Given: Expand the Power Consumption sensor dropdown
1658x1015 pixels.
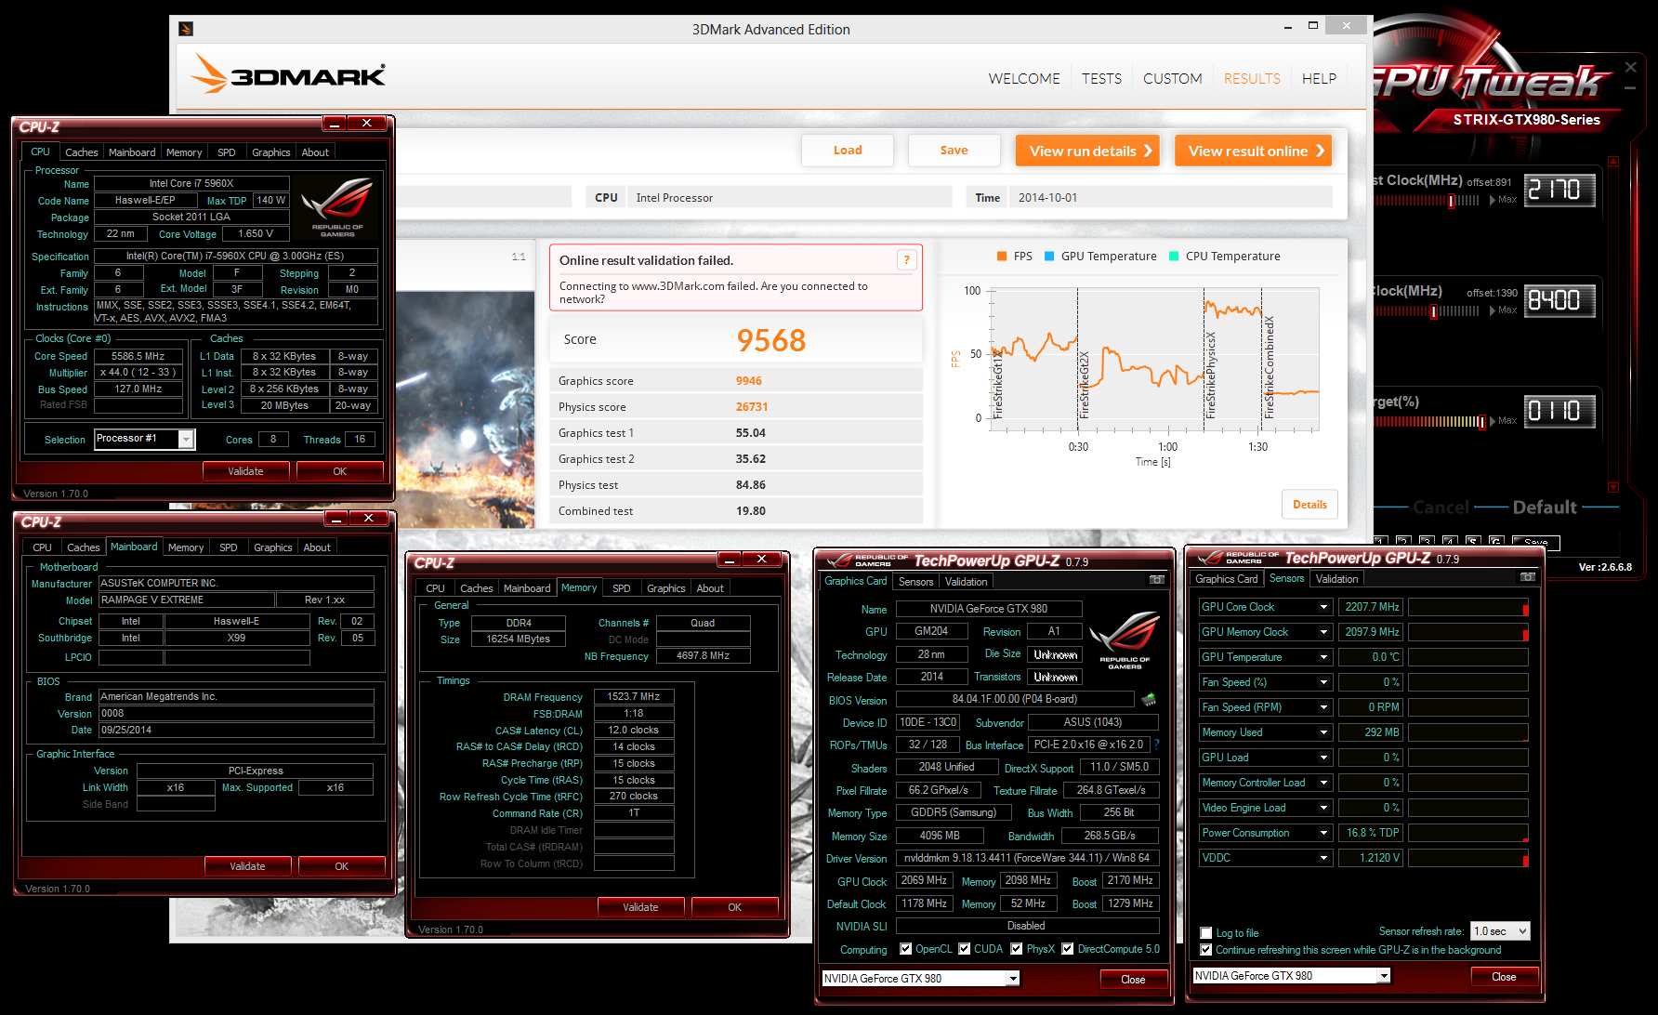Looking at the screenshot, I should pyautogui.click(x=1323, y=833).
